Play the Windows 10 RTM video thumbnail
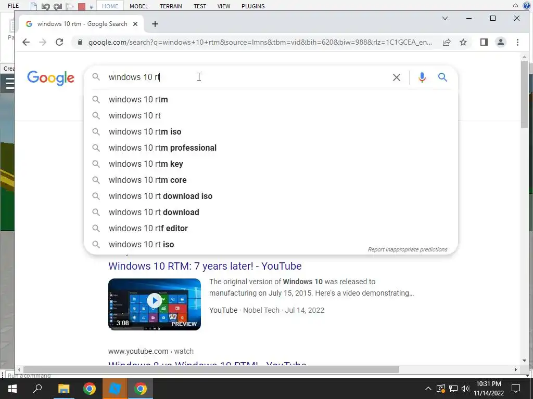The width and height of the screenshot is (533, 399). [154, 304]
